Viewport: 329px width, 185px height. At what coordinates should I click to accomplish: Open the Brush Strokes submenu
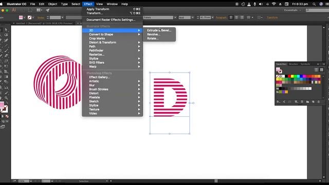coord(113,89)
